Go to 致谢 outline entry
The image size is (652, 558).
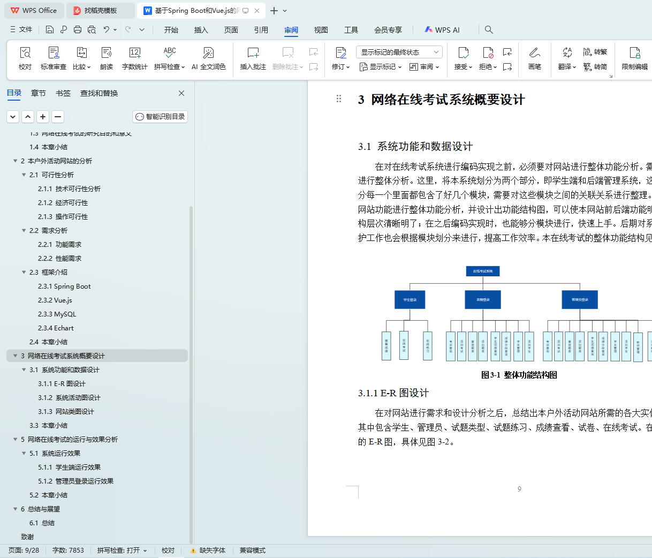pos(27,537)
